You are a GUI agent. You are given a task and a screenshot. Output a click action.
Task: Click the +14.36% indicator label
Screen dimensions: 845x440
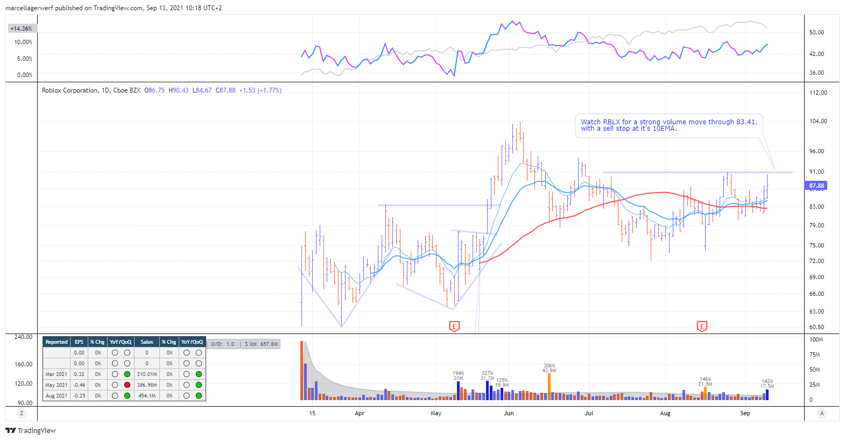pyautogui.click(x=22, y=29)
